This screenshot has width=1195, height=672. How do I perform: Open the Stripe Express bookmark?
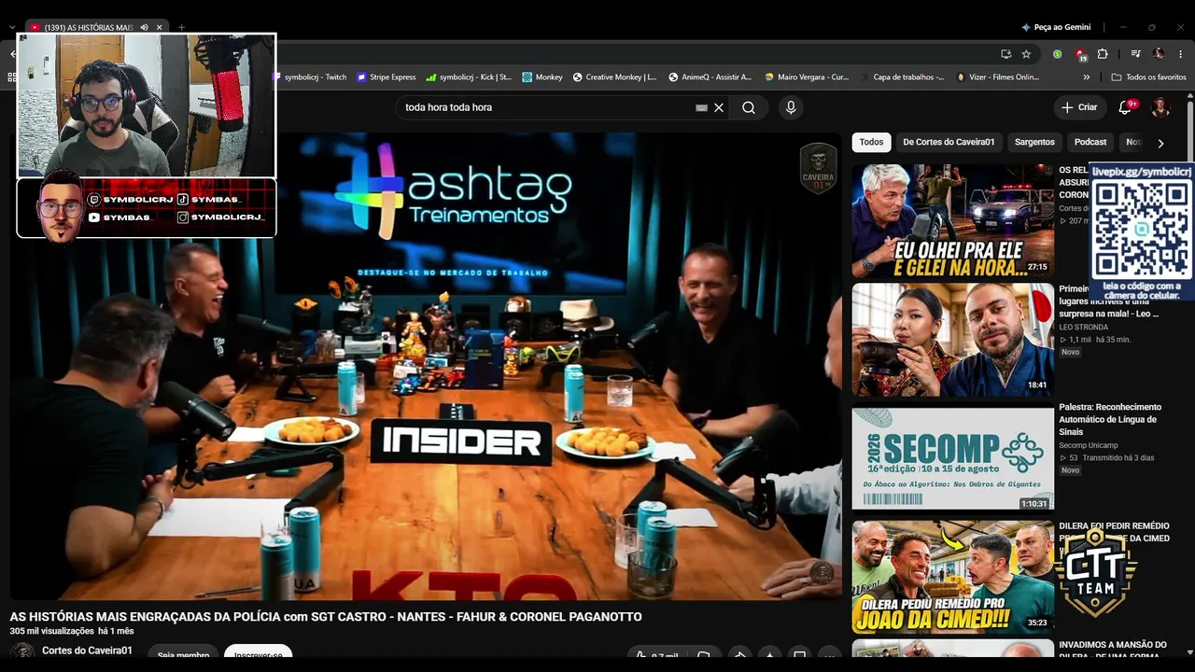387,77
